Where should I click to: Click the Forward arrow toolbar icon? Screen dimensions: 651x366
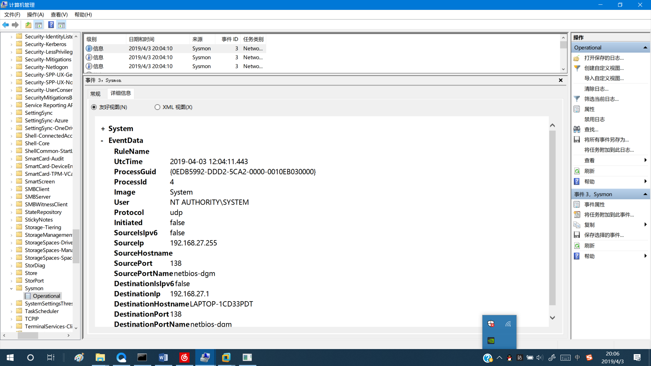click(15, 25)
